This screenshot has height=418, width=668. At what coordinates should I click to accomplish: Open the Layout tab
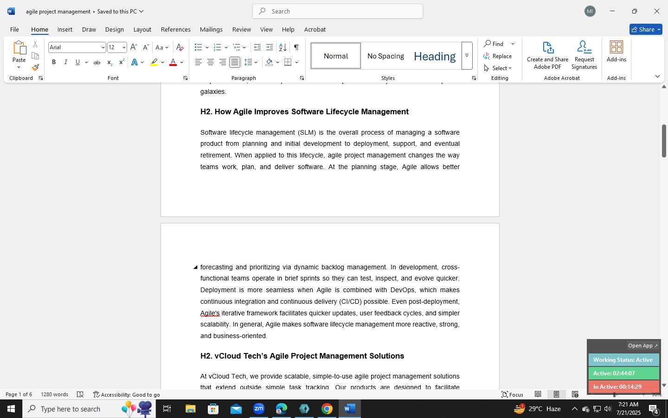pyautogui.click(x=142, y=29)
